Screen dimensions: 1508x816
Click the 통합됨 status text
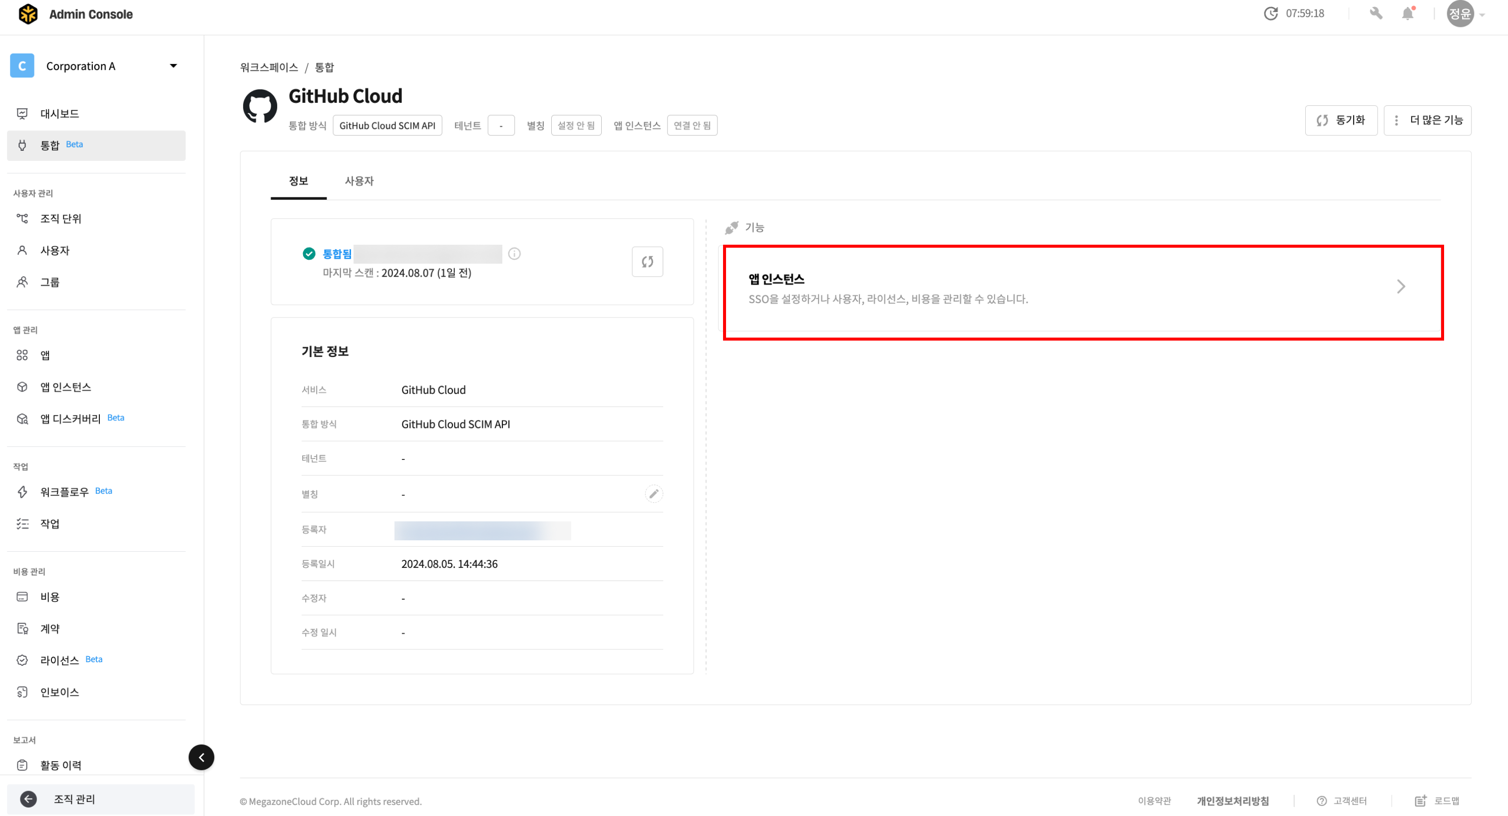337,254
